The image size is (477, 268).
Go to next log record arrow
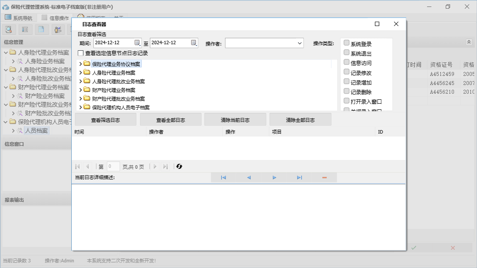275,177
